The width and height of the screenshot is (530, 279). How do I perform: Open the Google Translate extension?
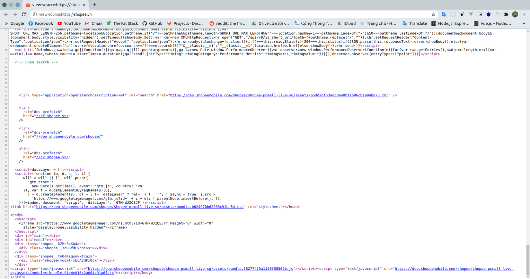(x=444, y=14)
